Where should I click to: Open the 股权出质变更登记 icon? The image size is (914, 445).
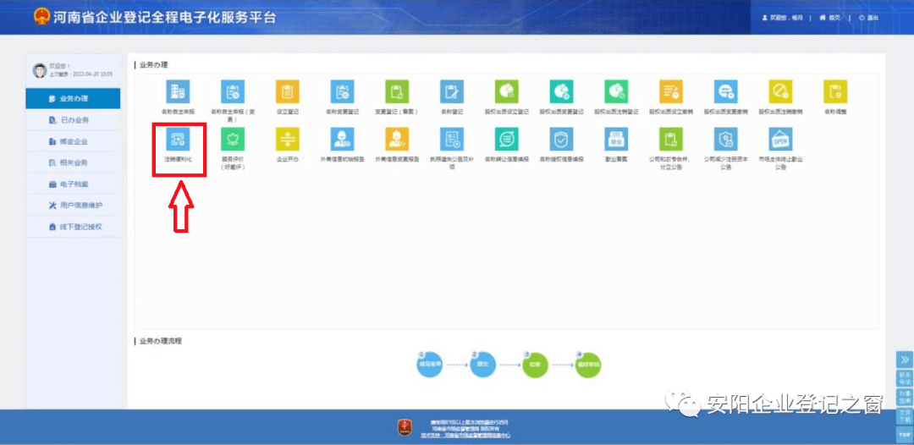(561, 91)
